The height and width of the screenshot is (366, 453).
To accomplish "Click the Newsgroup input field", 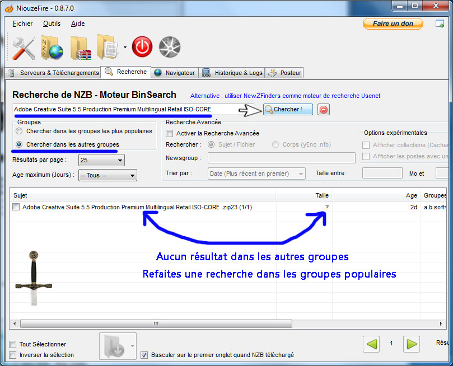I will 282,158.
